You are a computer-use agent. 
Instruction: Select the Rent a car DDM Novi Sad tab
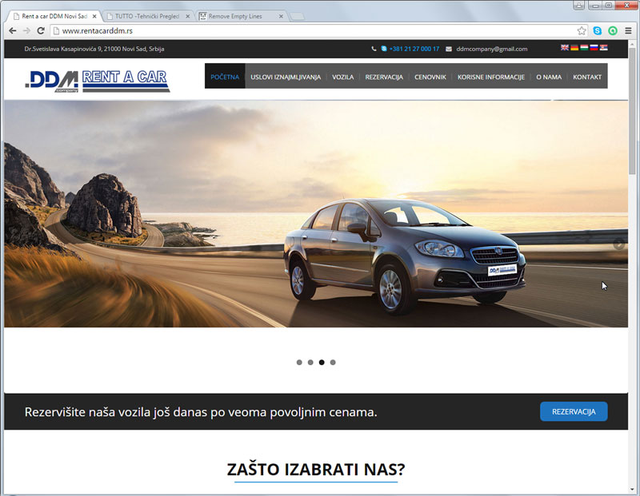[x=54, y=16]
